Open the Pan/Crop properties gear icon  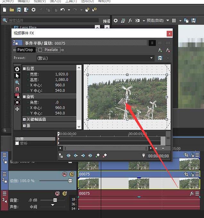[x=17, y=69]
